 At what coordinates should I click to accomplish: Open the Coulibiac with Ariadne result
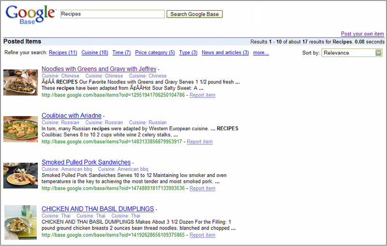point(72,115)
